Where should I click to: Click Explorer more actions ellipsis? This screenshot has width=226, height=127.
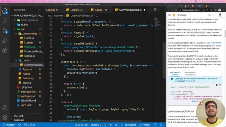pos(40,10)
